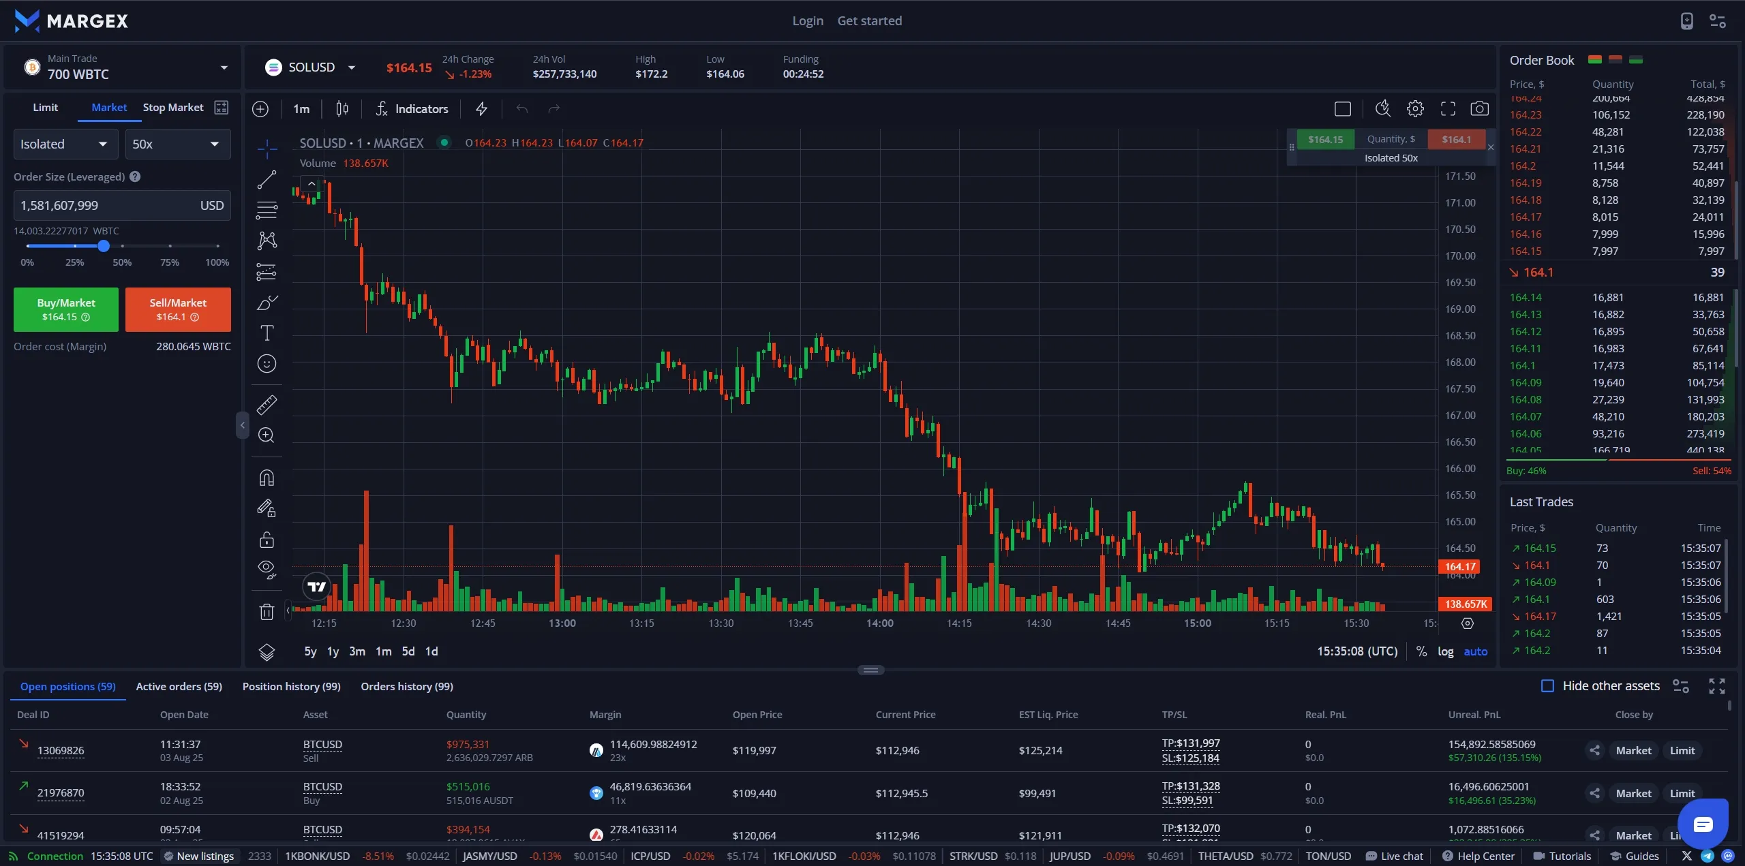
Task: Toggle auto scale on the chart
Action: [x=1476, y=651]
